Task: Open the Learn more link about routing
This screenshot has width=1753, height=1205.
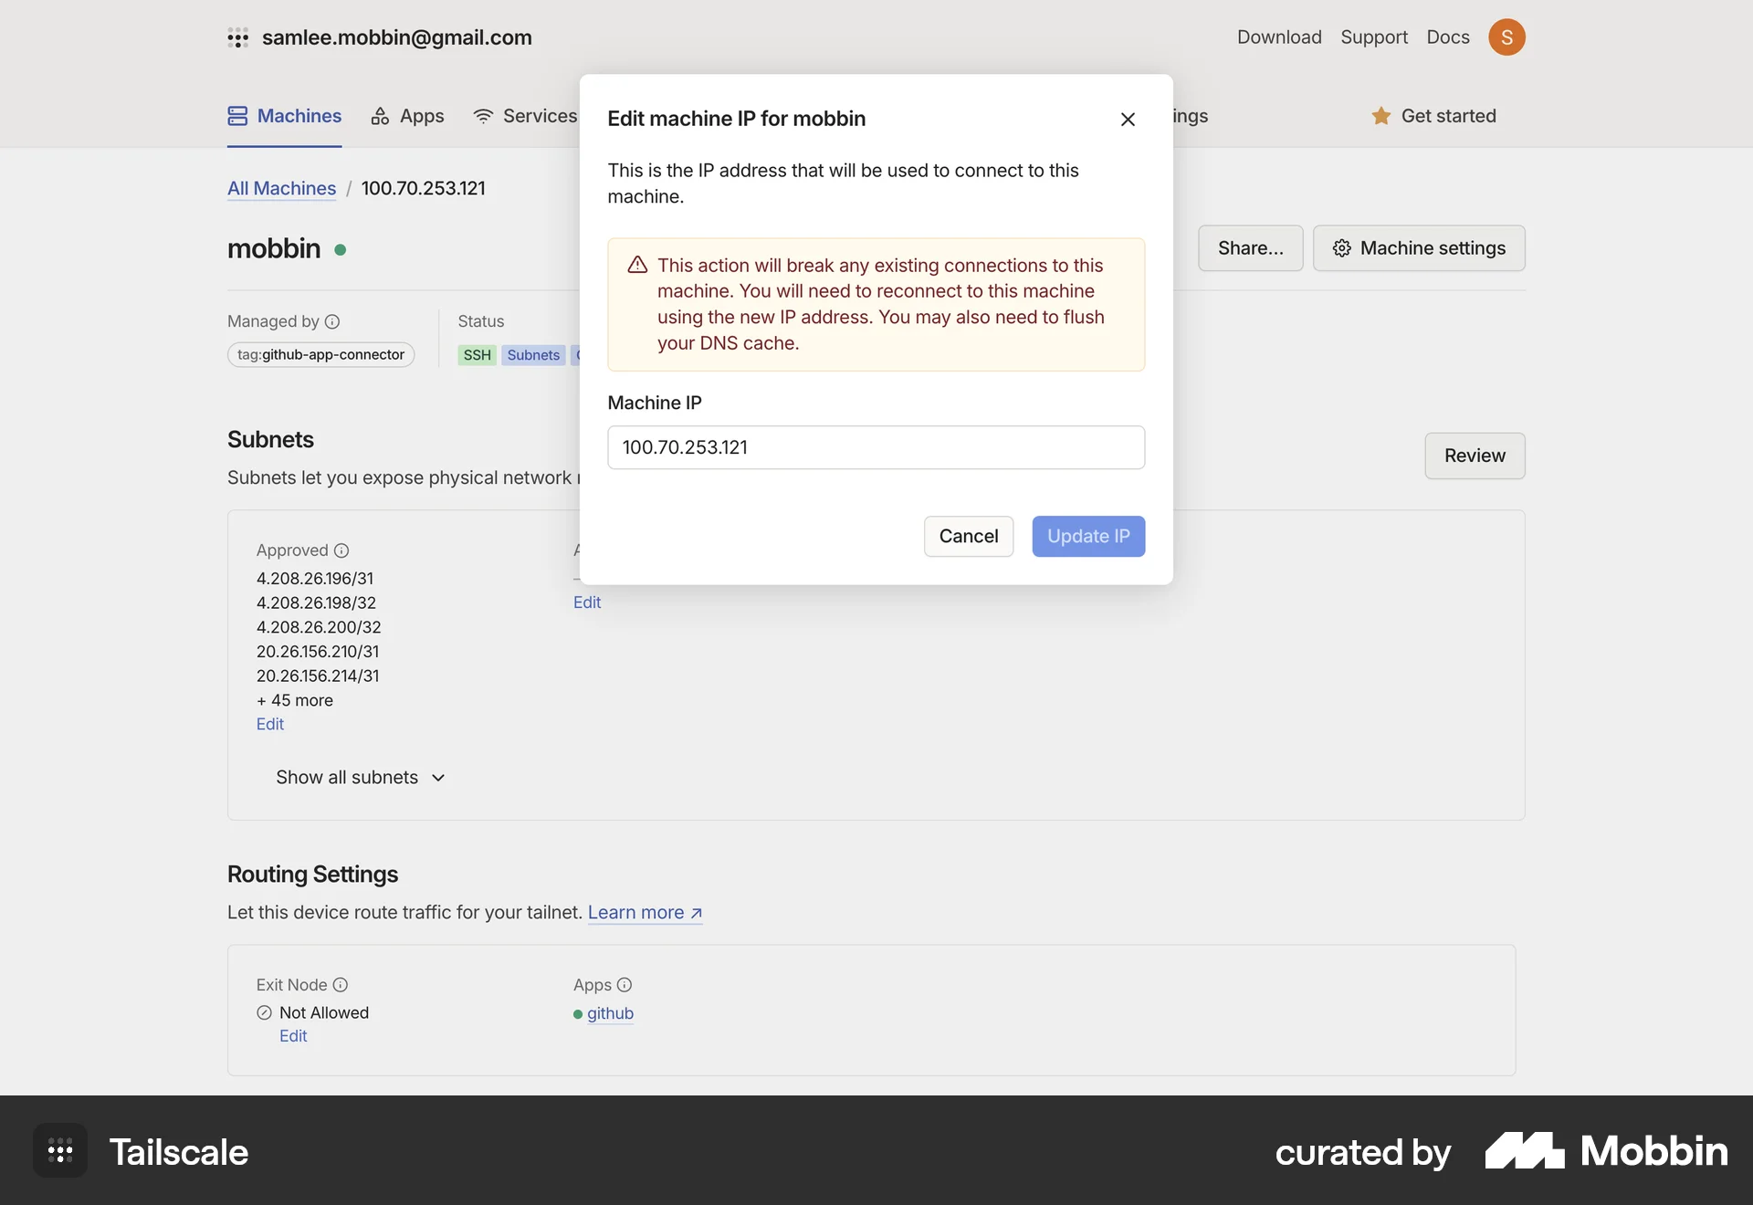Action: click(x=637, y=912)
